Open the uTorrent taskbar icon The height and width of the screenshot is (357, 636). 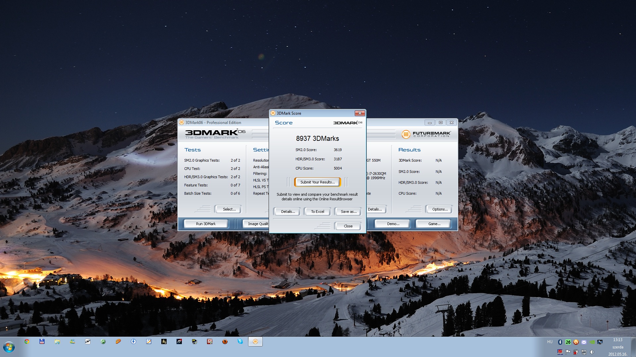tap(103, 341)
